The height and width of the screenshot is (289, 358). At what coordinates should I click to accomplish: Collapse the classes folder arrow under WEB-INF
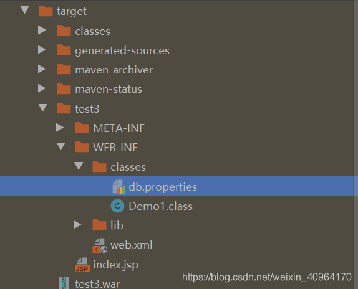tap(79, 166)
